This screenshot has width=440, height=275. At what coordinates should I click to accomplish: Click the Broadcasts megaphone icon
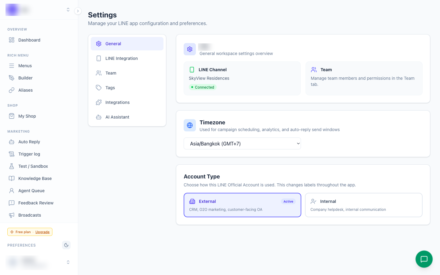12,215
